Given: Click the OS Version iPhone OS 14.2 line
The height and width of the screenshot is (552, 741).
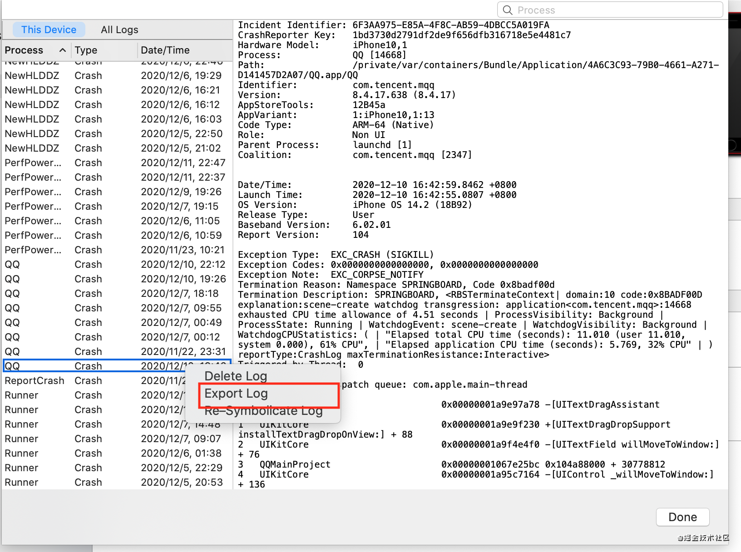Looking at the screenshot, I should [x=355, y=205].
